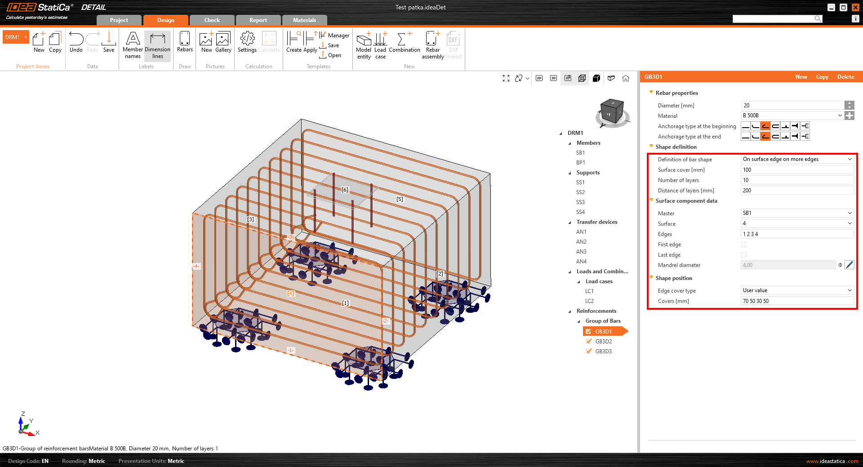Viewport: 863px width, 467px height.
Task: Select the Rebars drawing tool
Action: click(x=184, y=43)
